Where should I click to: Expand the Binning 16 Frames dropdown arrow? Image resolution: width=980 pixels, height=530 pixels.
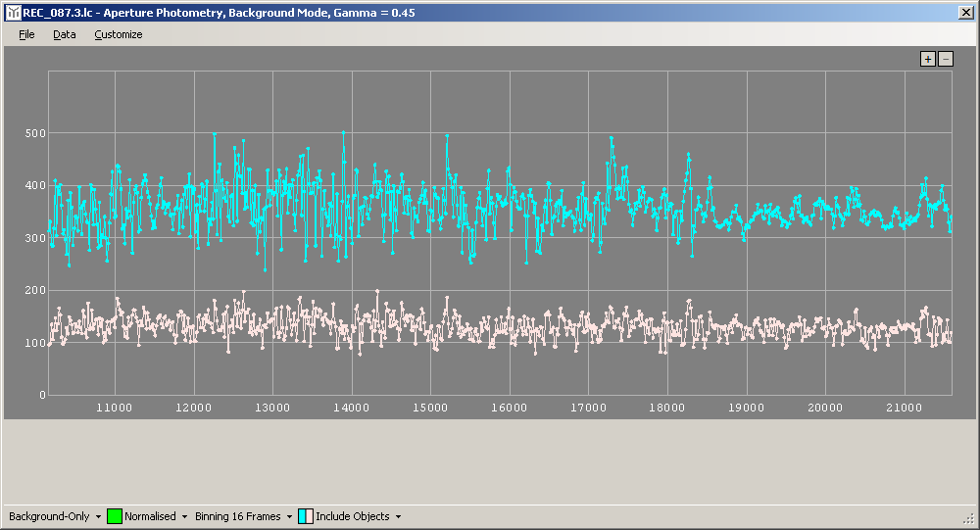(289, 517)
